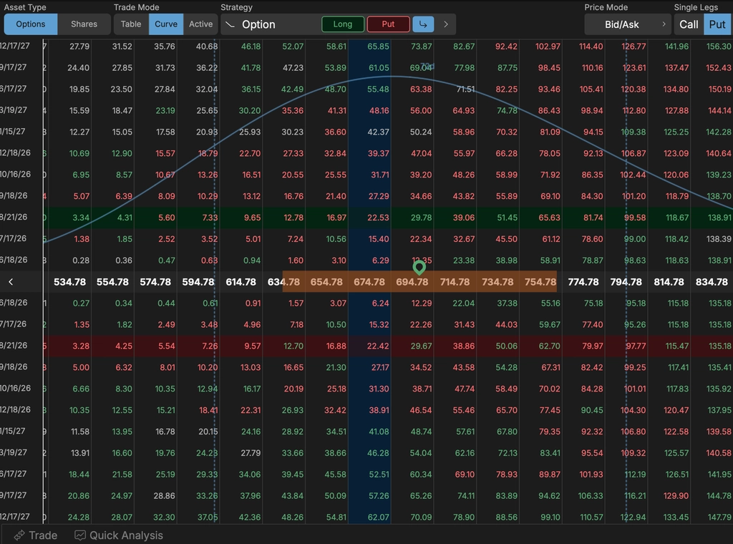Click put price 6.24

pyautogui.click(x=380, y=303)
